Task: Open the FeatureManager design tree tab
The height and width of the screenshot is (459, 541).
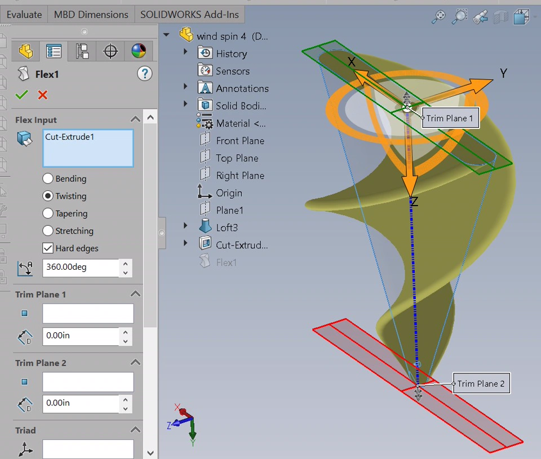Action: coord(25,51)
